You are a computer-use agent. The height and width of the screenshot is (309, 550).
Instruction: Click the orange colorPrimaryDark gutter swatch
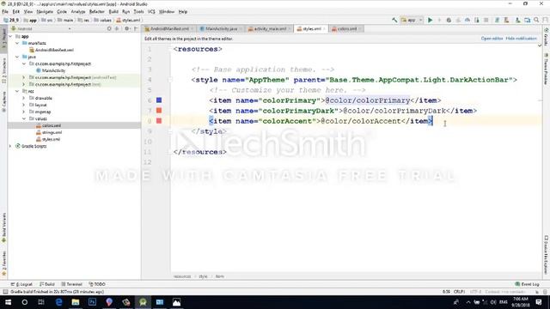[x=159, y=111]
